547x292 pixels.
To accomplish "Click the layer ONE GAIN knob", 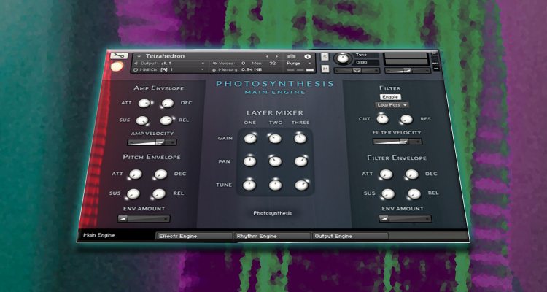I will [x=250, y=139].
